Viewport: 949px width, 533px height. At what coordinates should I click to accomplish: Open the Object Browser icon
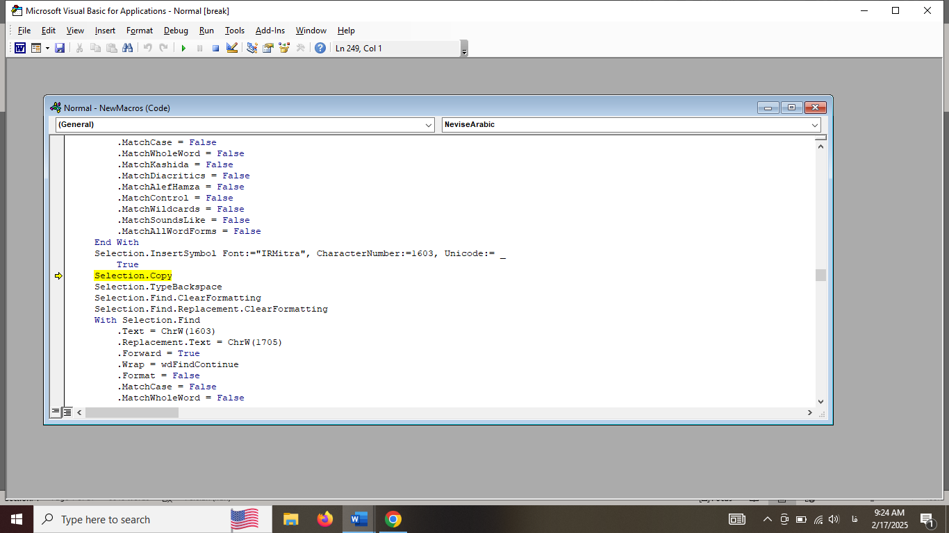pos(284,48)
